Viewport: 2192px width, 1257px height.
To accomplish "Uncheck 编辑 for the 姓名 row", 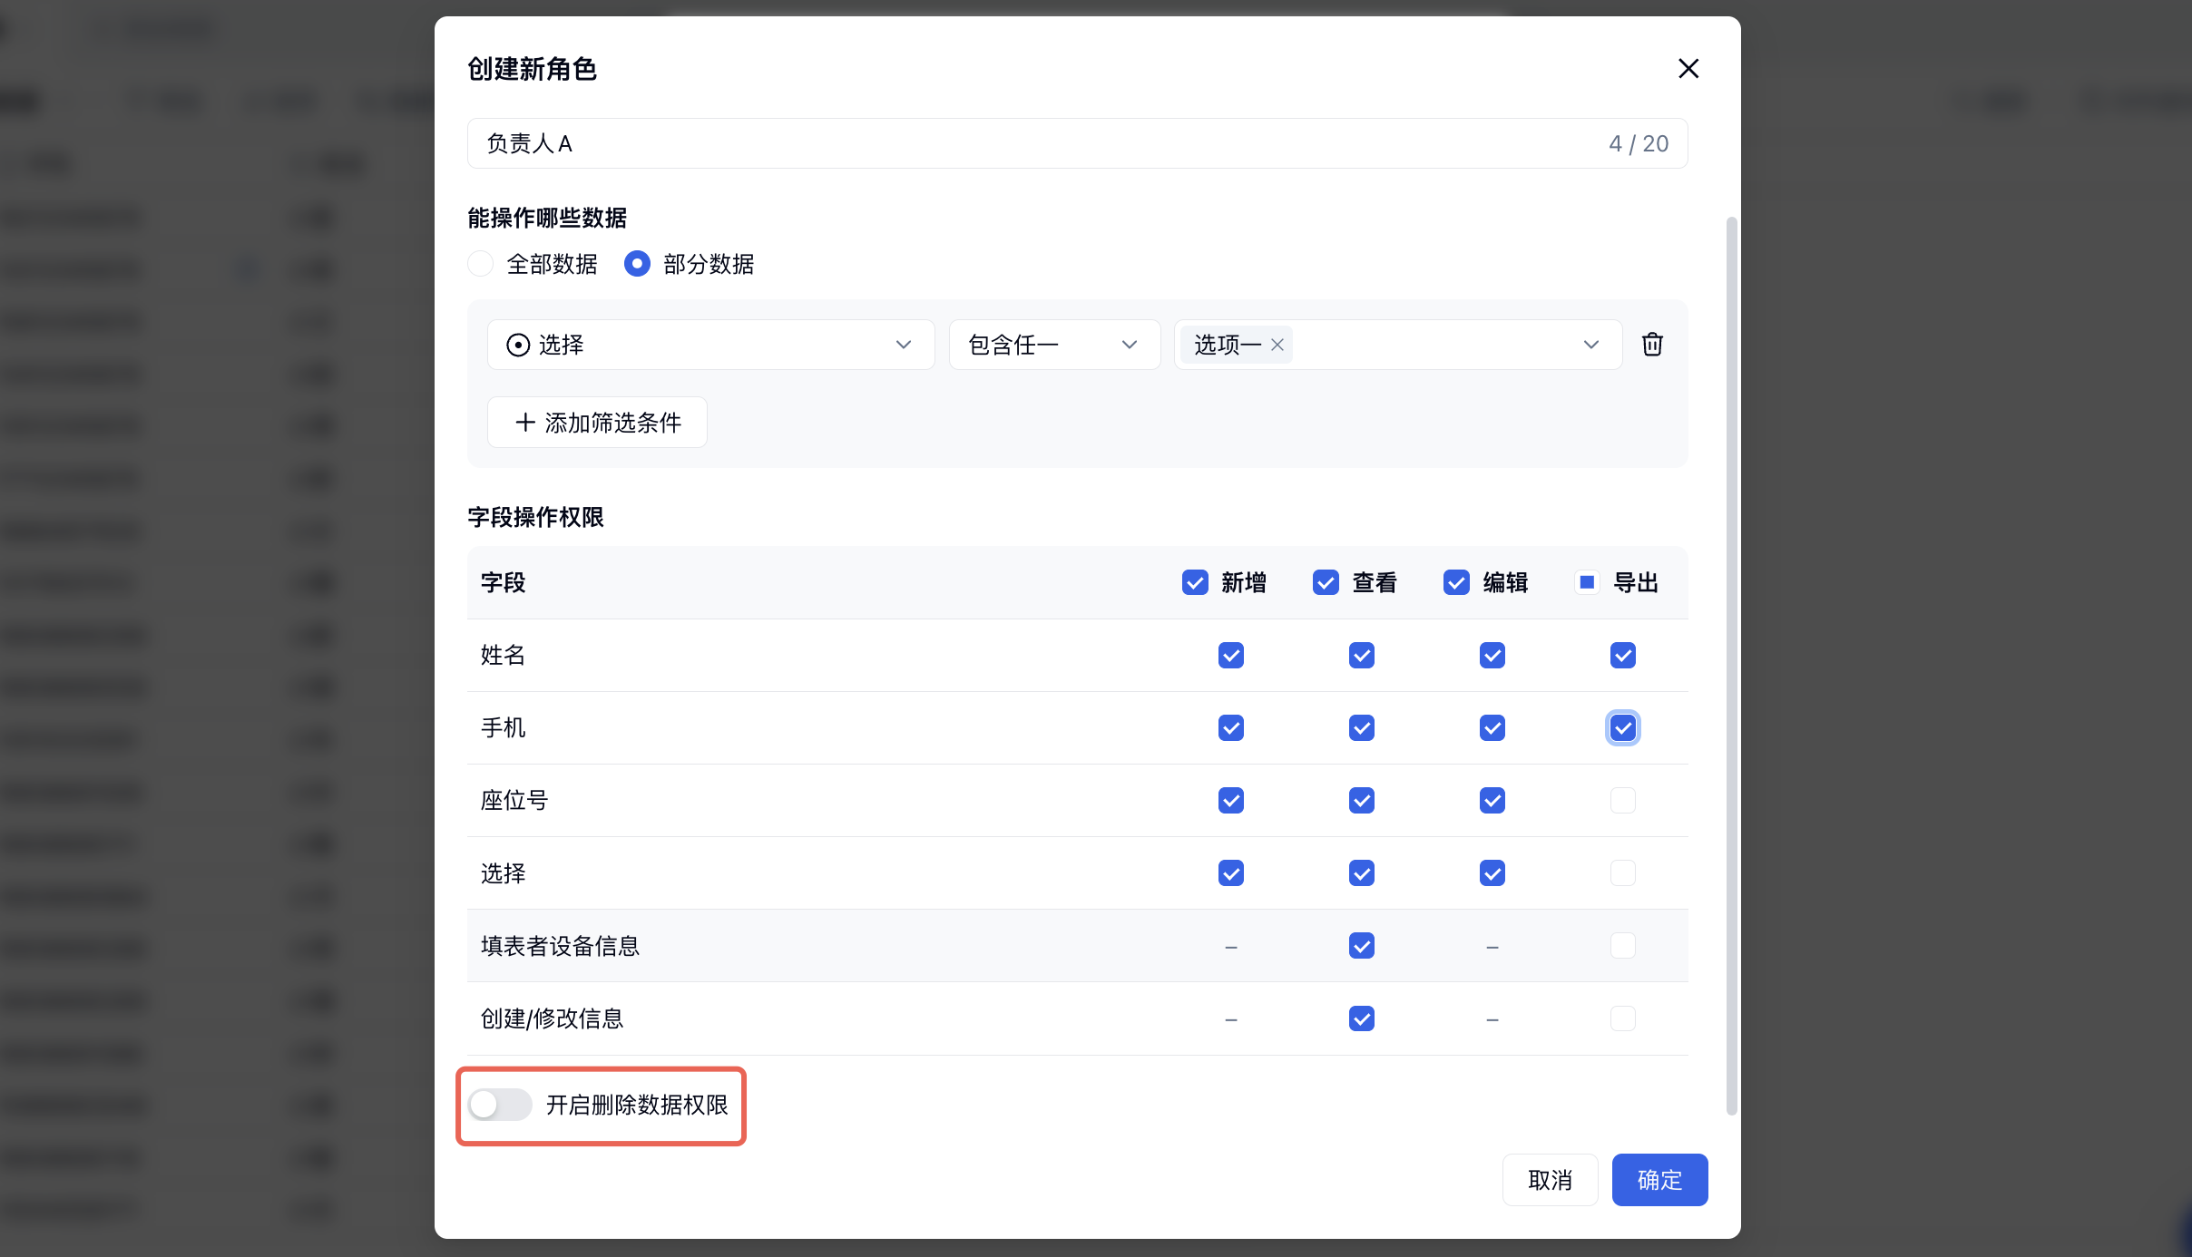I will [x=1492, y=655].
